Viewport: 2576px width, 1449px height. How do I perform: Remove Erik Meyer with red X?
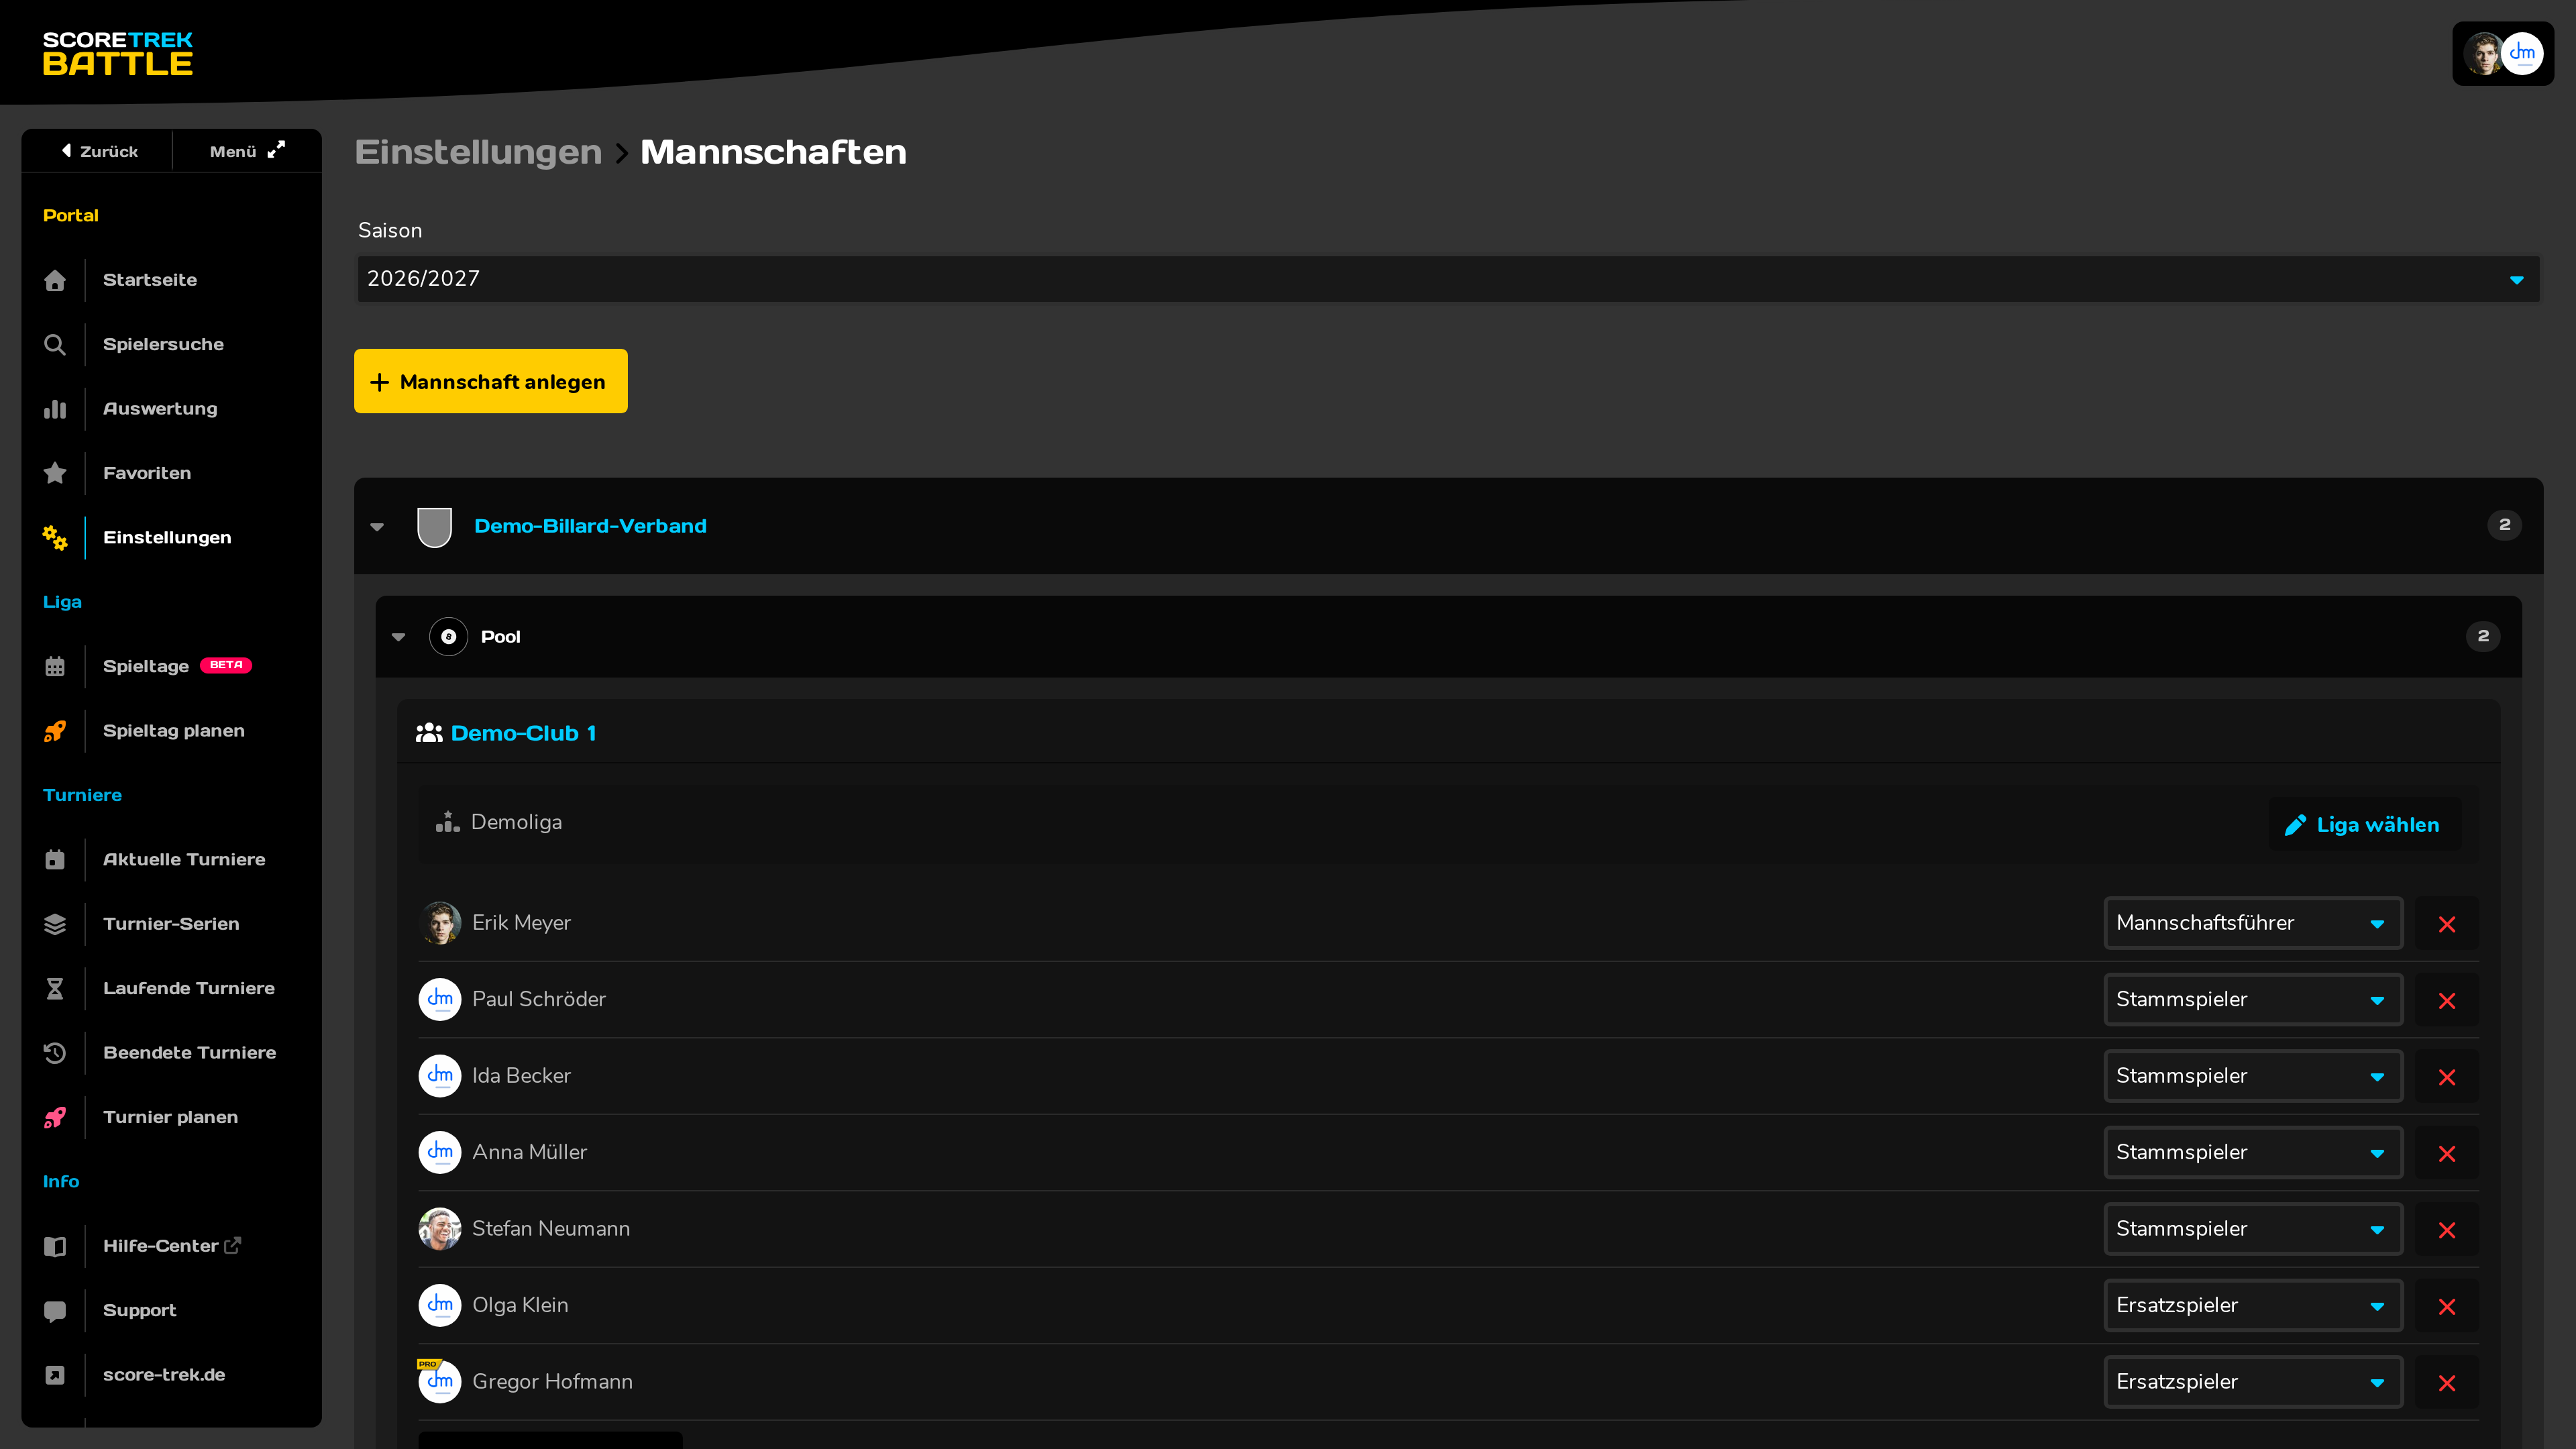[x=2447, y=924]
